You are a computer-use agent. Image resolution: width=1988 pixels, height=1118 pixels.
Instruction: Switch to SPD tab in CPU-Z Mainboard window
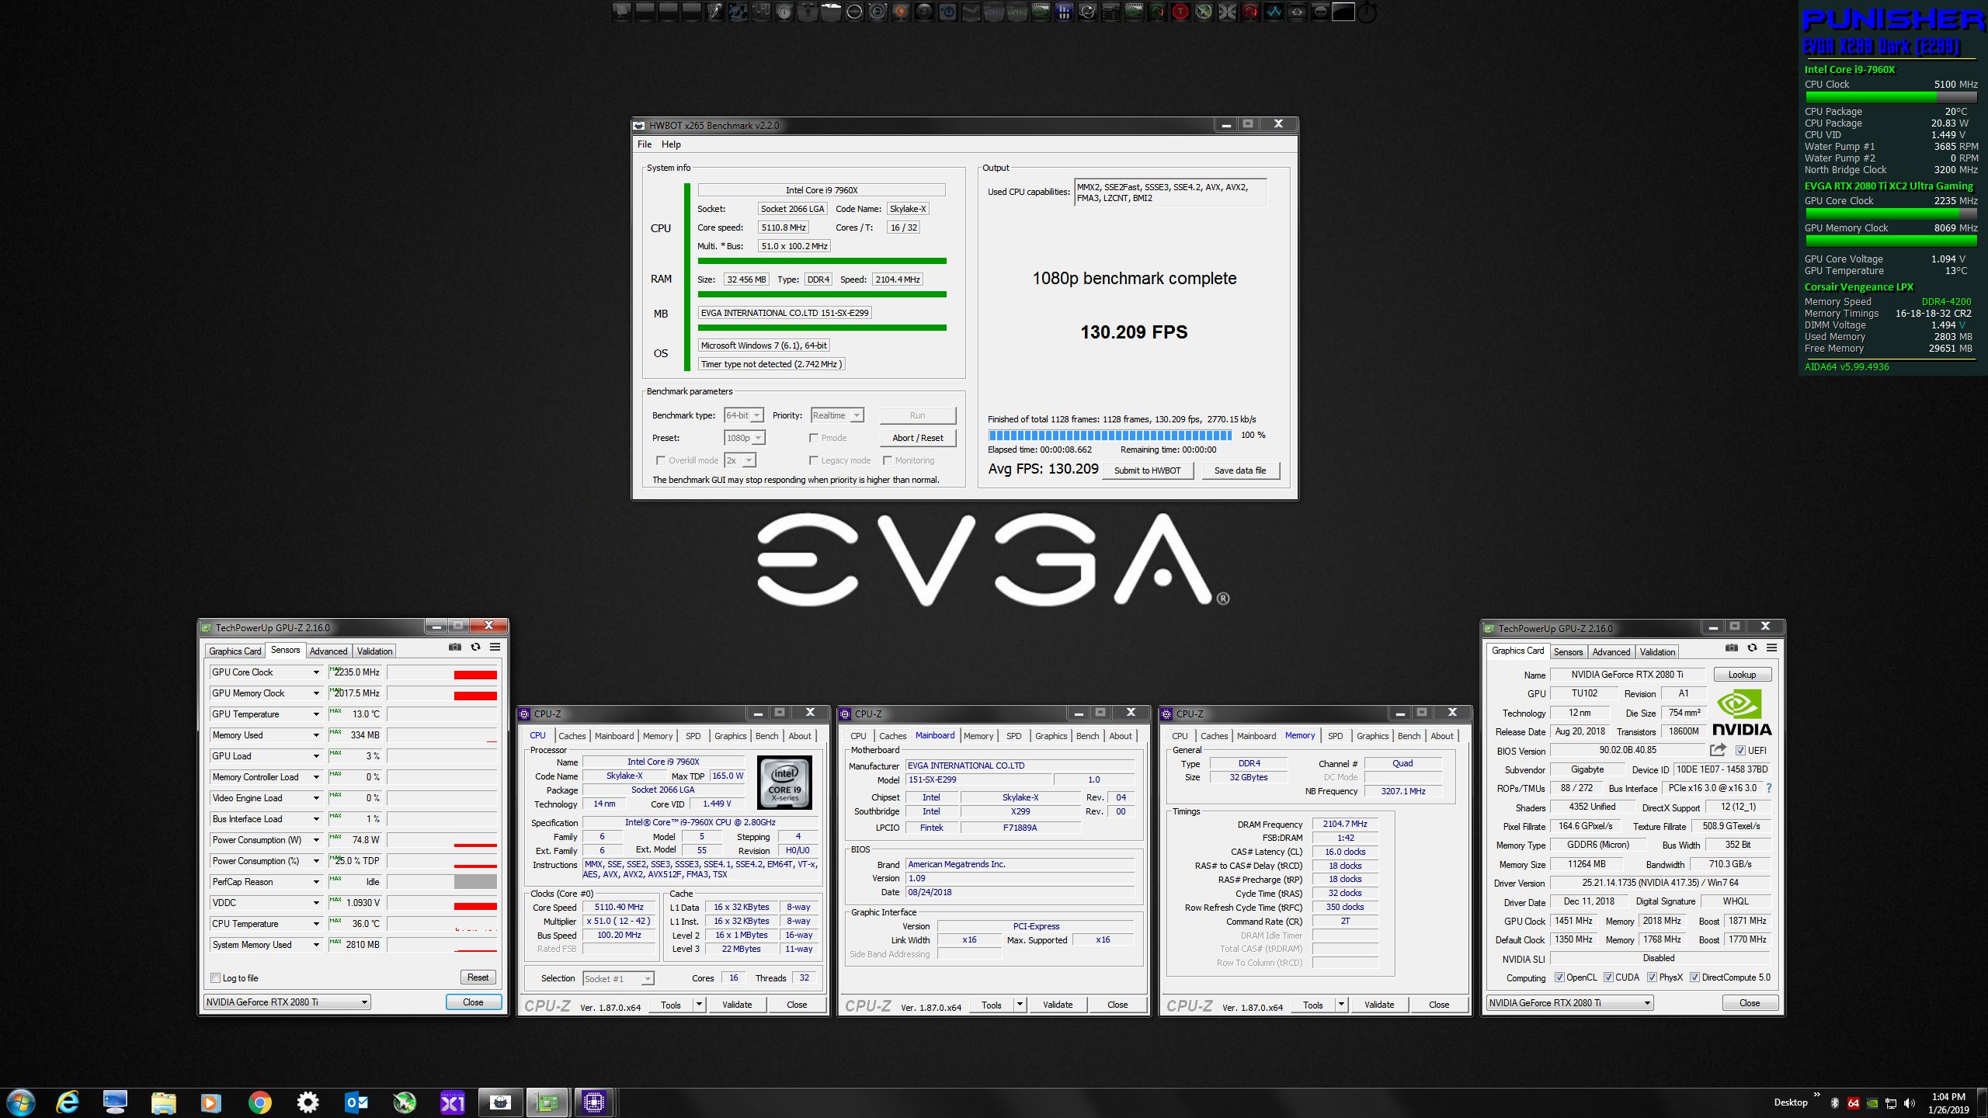[1014, 736]
